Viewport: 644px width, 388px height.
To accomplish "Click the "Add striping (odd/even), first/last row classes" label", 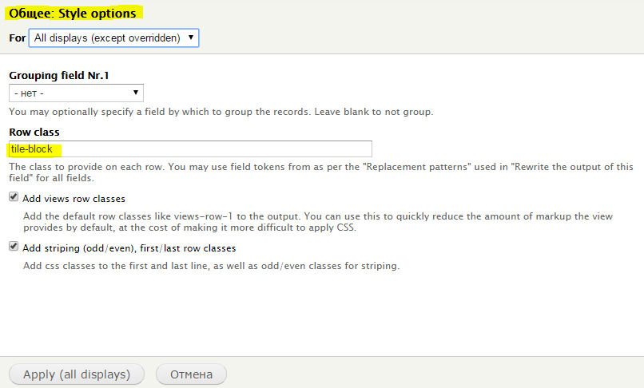I will (129, 248).
